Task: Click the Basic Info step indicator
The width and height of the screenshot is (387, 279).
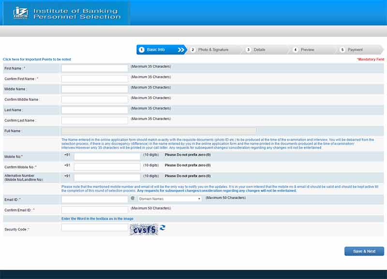Action: tap(155, 49)
